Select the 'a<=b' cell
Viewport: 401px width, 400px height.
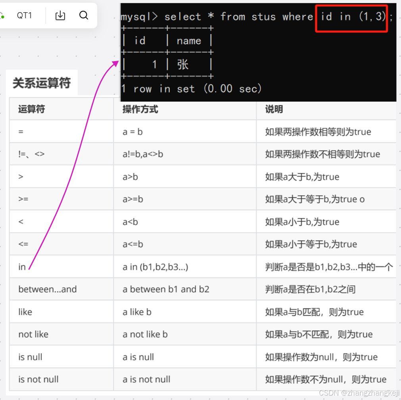tap(185, 244)
